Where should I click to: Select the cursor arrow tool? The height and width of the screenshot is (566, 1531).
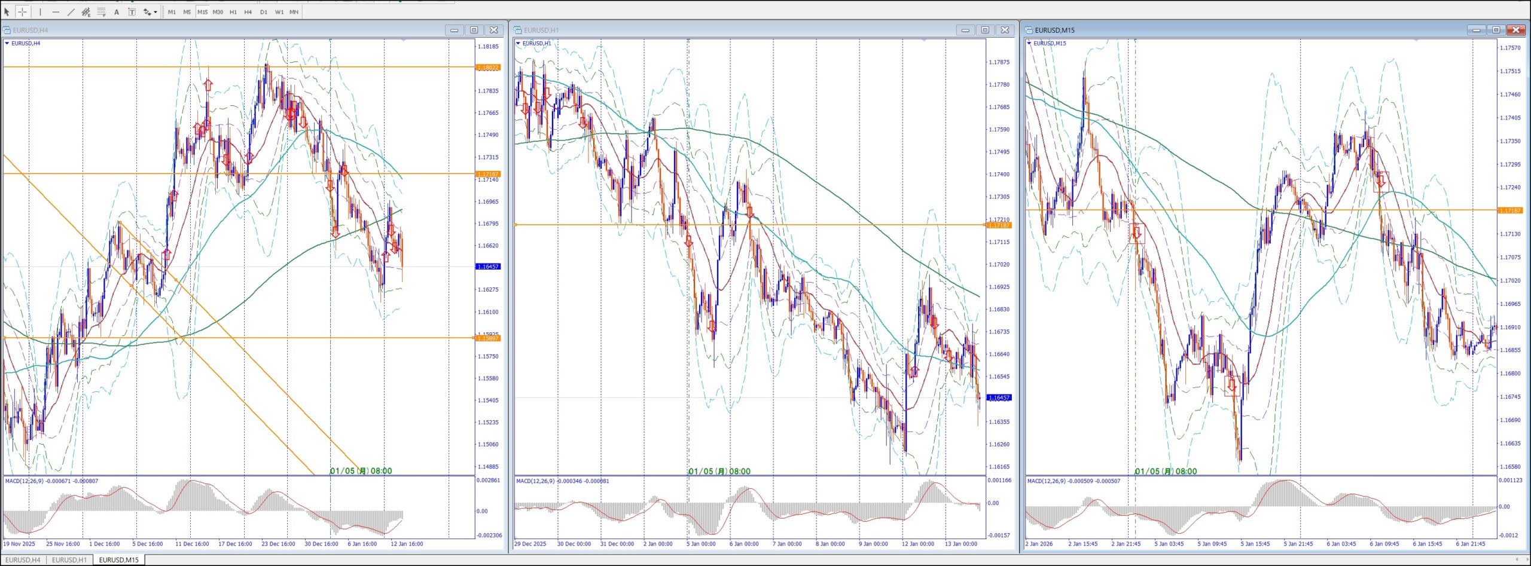[x=7, y=12]
